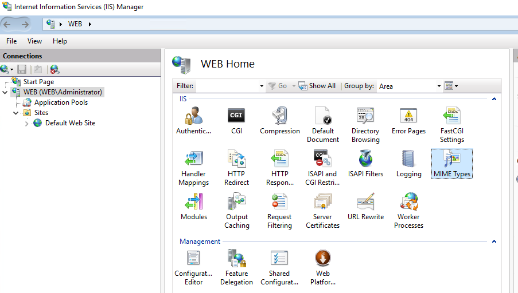Click the Go filter button
Image resolution: width=518 pixels, height=293 pixels.
tap(278, 86)
